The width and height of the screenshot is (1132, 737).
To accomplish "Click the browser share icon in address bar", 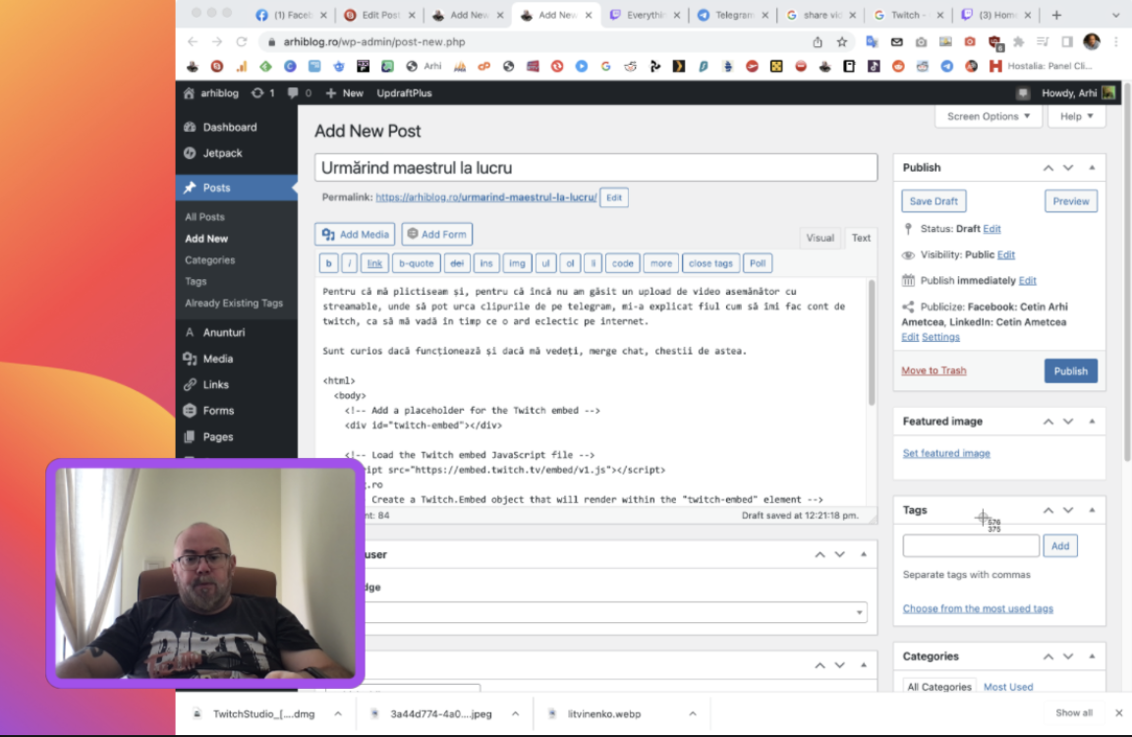I will [818, 42].
